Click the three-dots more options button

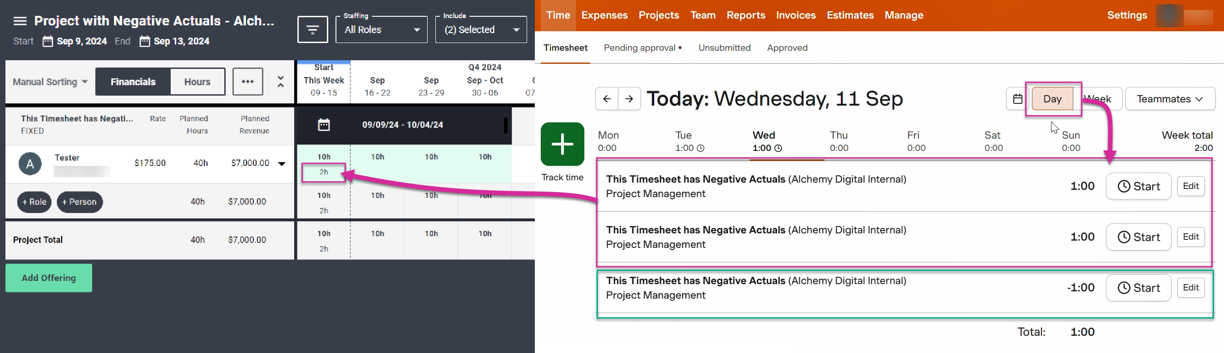(x=247, y=82)
